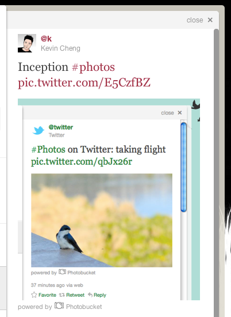Click the Reply arrow icon
The image size is (231, 317).
(x=90, y=295)
